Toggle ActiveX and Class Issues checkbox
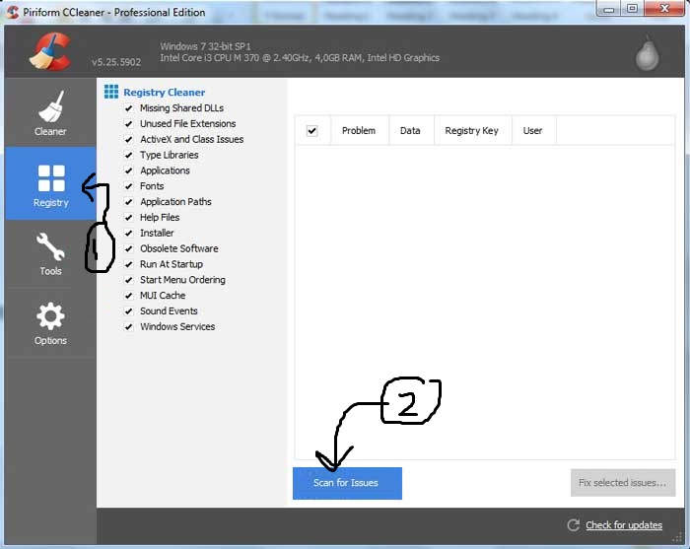 click(128, 139)
